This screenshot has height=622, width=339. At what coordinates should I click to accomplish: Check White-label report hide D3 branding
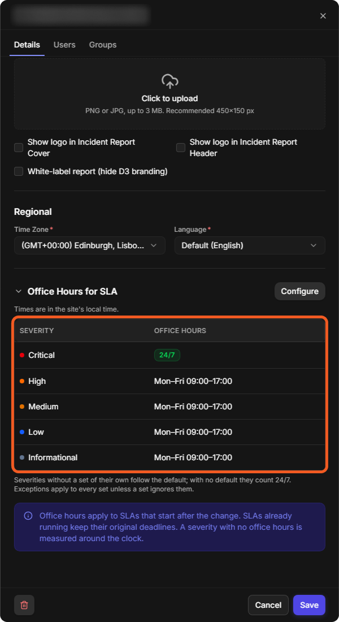click(19, 171)
